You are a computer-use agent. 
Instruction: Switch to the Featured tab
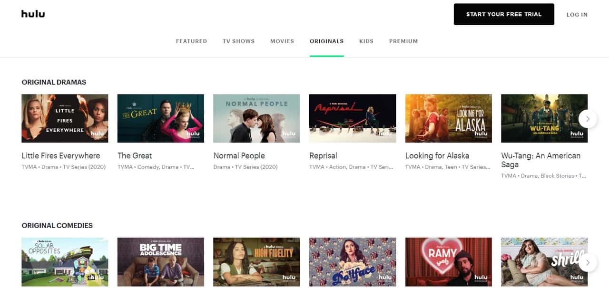[191, 41]
